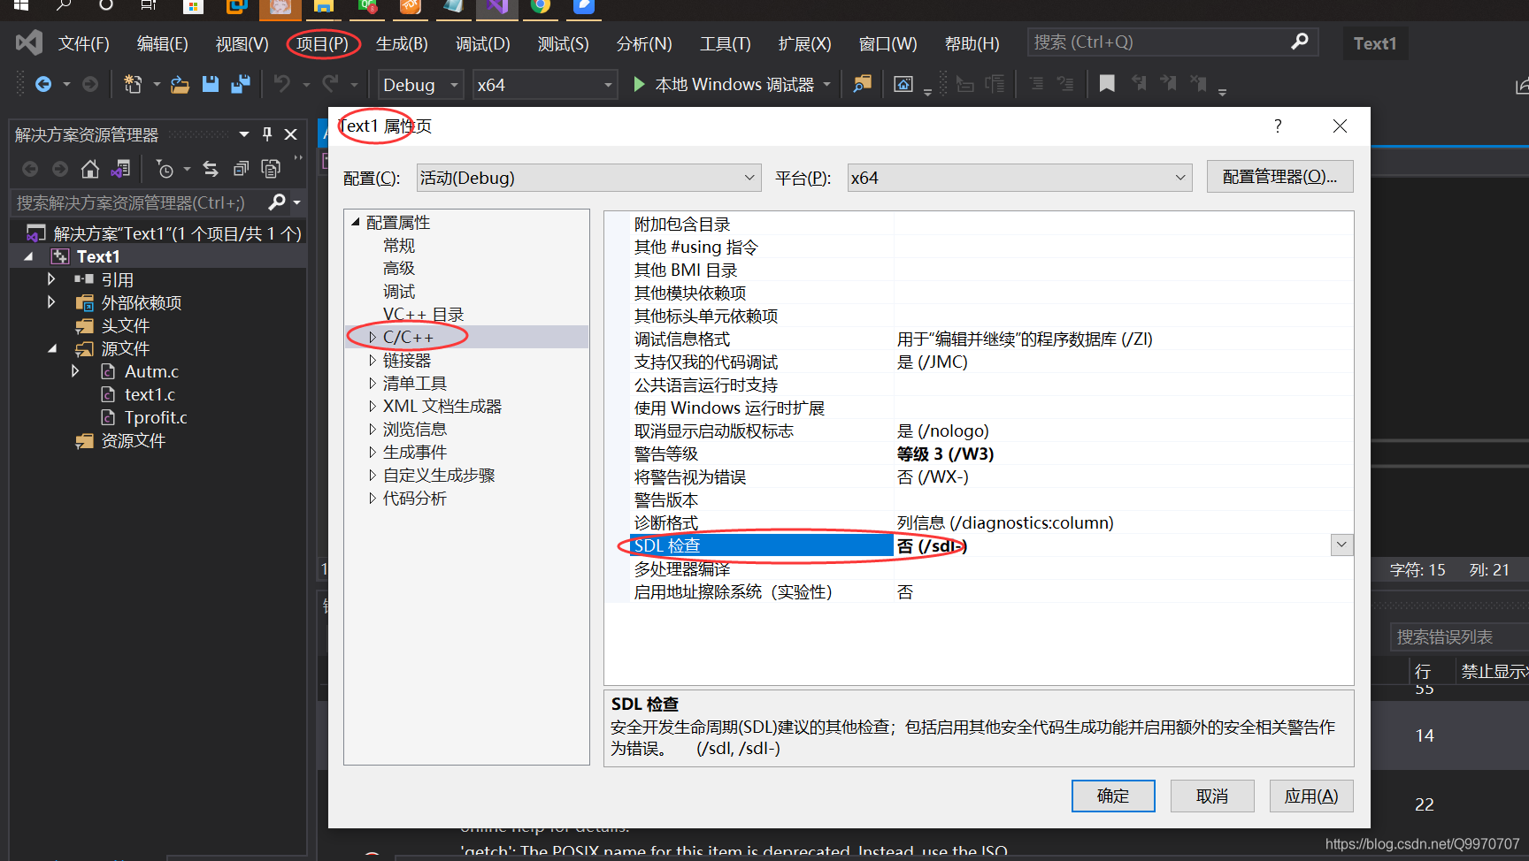The image size is (1529, 861).
Task: Open 配置管理器(O) settings
Action: pyautogui.click(x=1279, y=176)
